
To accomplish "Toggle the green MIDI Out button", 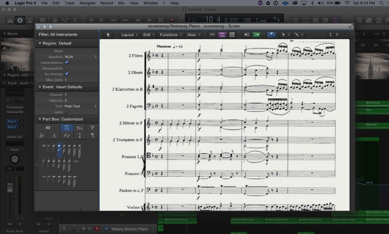I will 256,35.
